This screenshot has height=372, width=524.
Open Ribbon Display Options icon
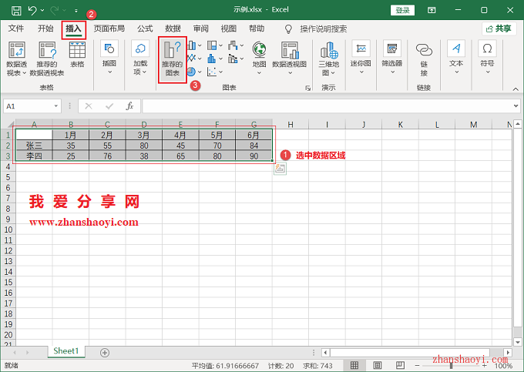point(432,10)
